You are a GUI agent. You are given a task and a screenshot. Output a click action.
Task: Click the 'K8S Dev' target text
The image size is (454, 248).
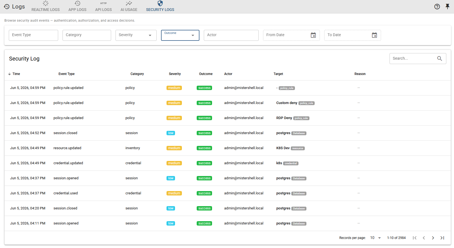click(x=283, y=148)
